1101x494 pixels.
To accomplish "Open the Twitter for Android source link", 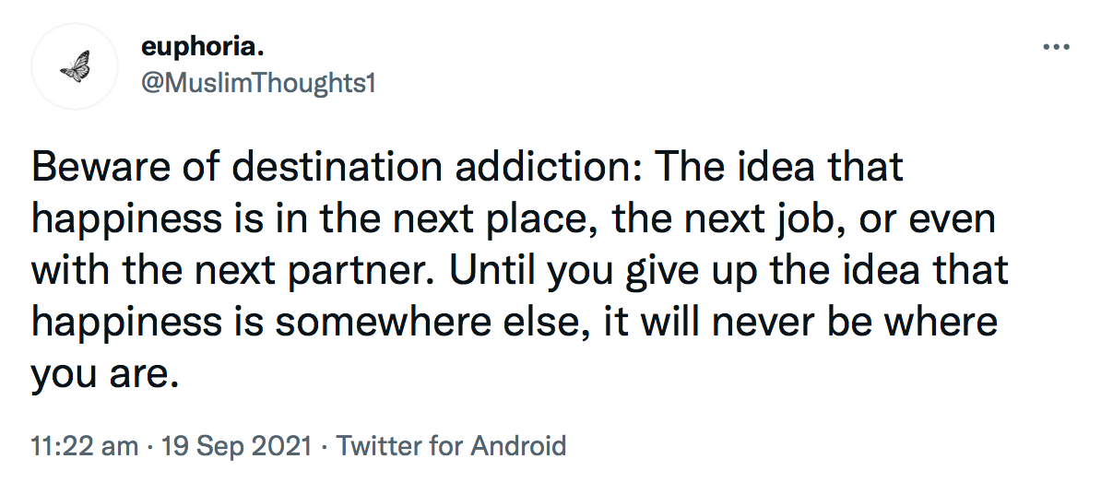I will click(x=452, y=445).
